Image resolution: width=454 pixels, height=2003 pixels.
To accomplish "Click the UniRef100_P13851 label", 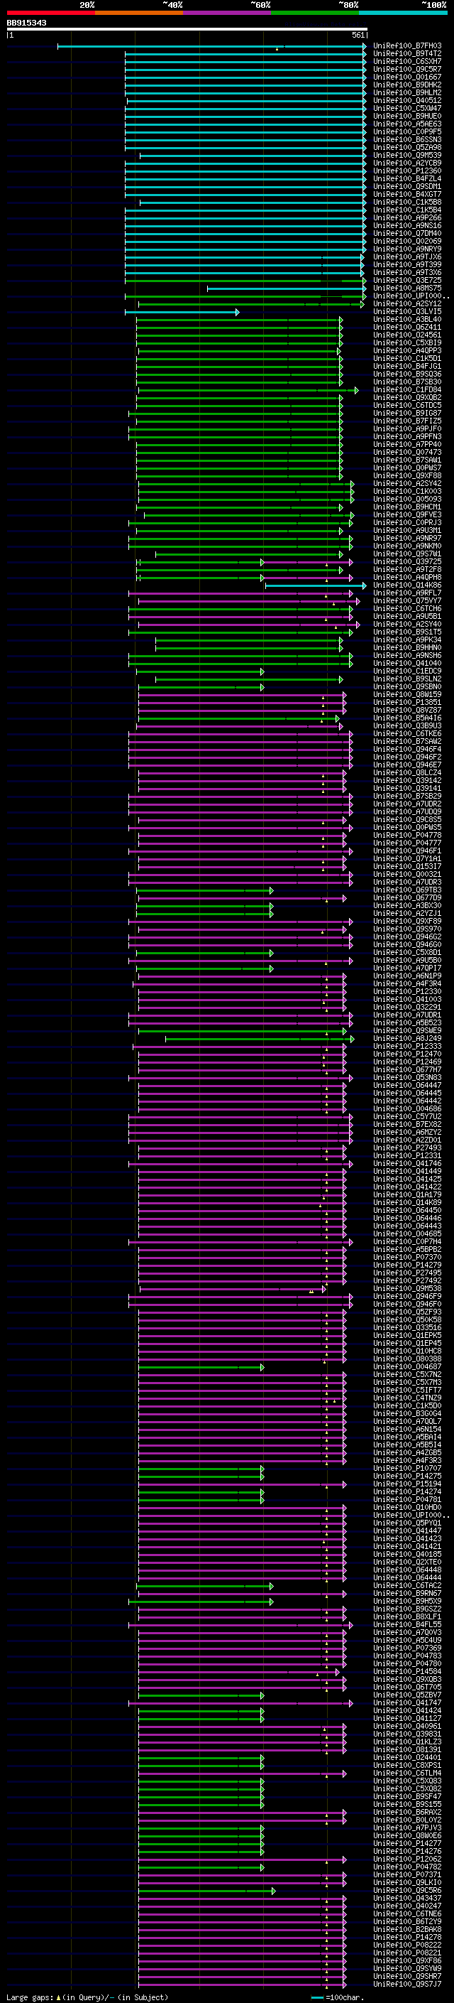I will coord(406,703).
